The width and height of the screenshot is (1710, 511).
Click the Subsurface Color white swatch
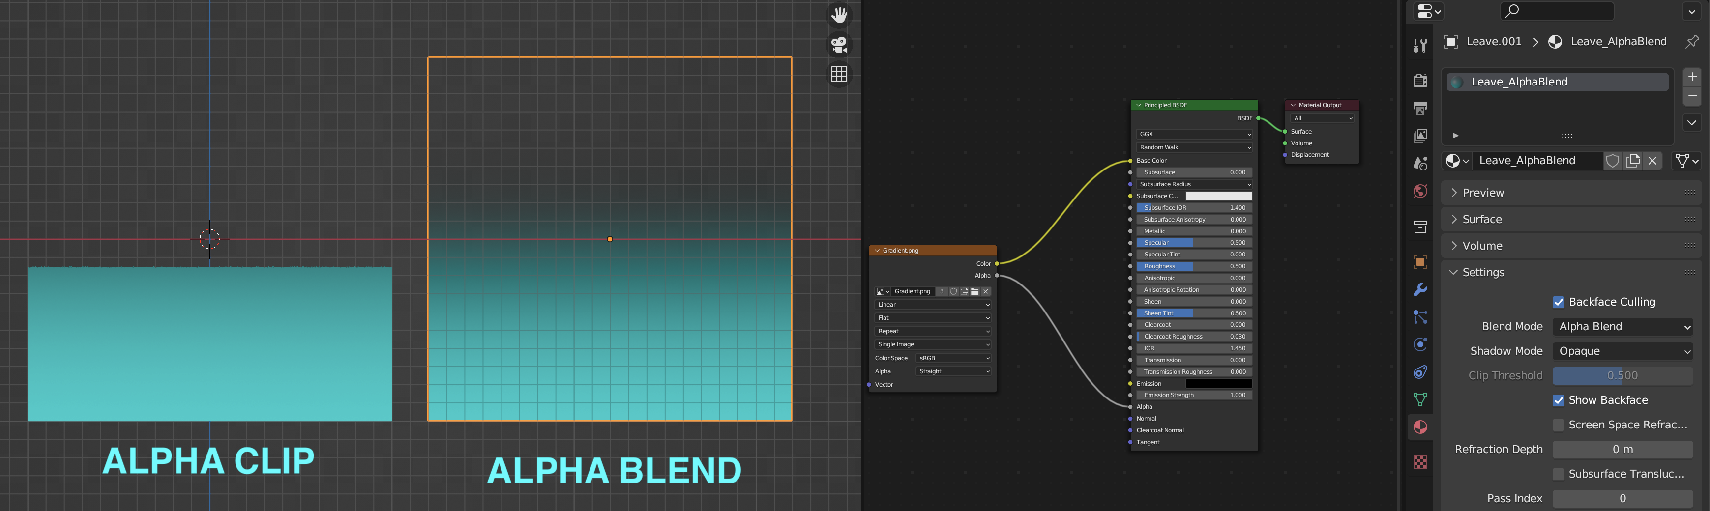[1218, 196]
